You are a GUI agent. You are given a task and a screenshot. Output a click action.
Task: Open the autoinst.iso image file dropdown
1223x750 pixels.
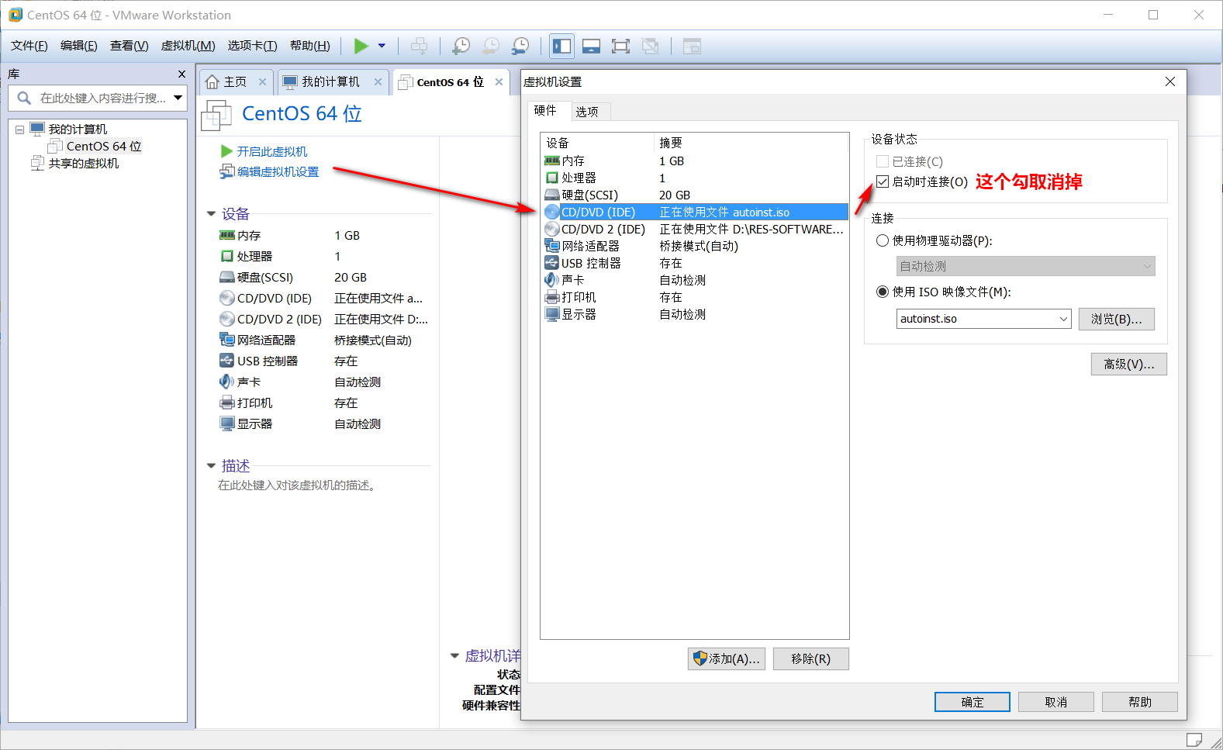(x=1064, y=319)
